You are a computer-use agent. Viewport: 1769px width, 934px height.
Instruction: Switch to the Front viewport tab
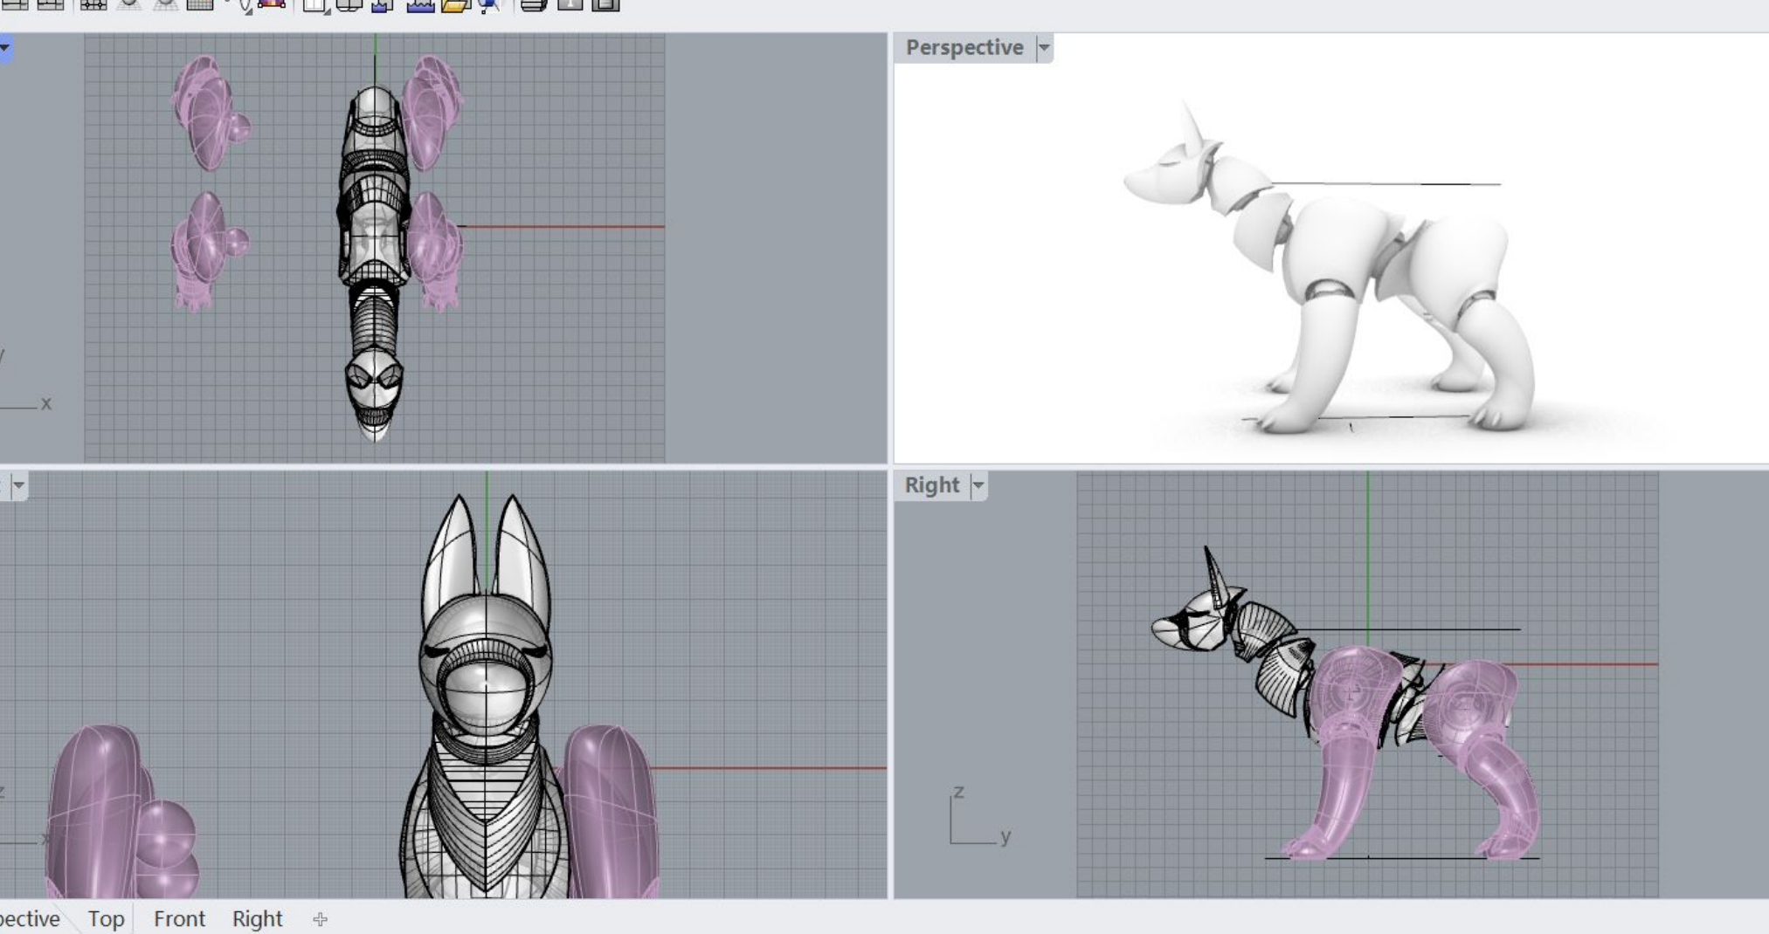point(179,919)
